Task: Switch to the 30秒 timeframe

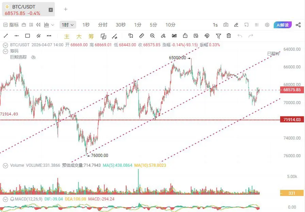Action: tap(121, 25)
